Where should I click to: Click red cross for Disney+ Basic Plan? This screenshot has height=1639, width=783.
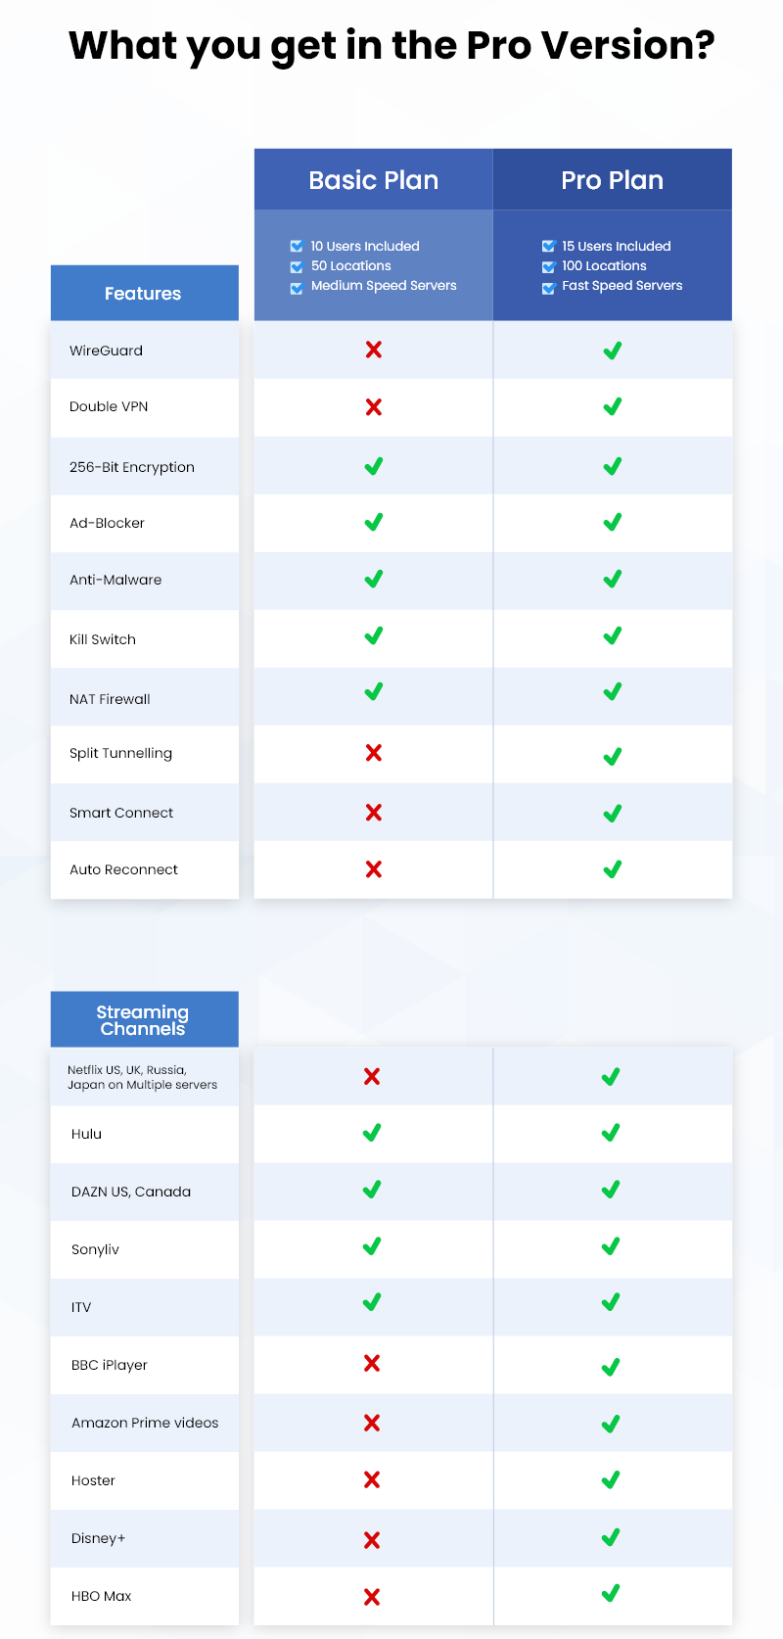click(x=372, y=1539)
